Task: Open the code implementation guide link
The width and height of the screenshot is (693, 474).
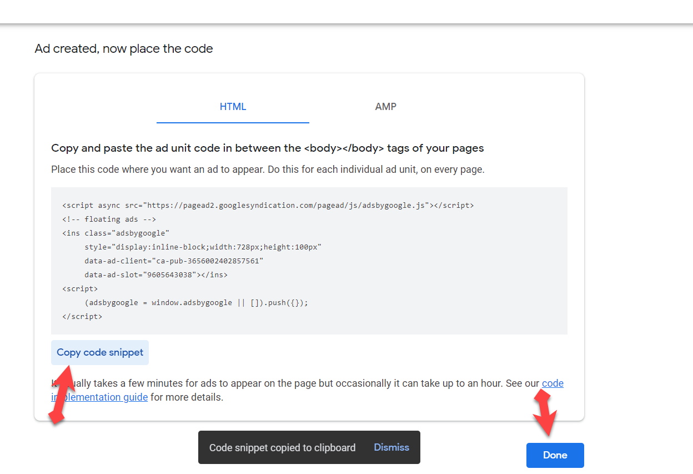Action: [552, 383]
